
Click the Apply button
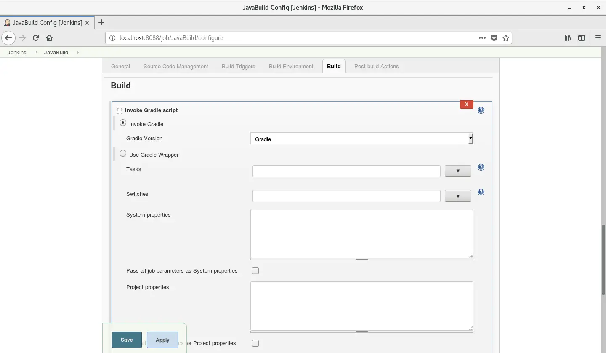162,340
